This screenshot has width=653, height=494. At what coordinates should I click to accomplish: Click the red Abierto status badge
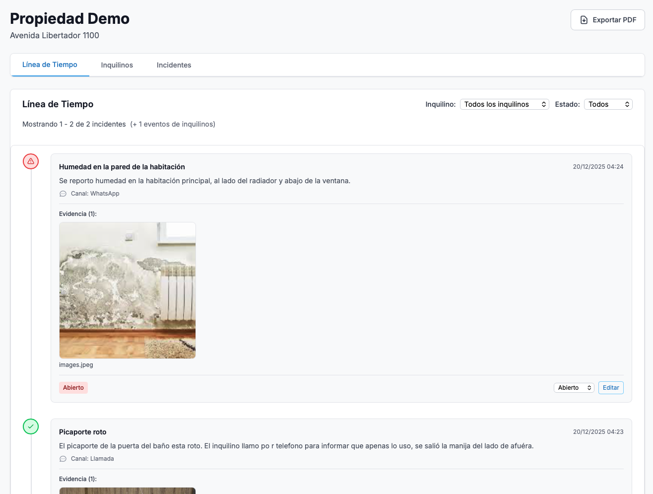tap(73, 388)
